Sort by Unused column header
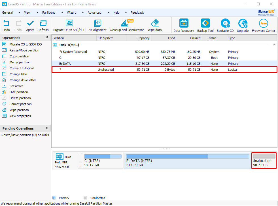278x206 pixels. 189,38
